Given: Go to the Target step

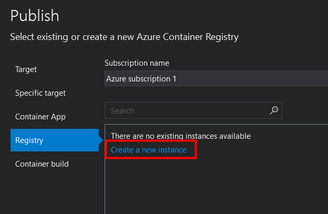Looking at the screenshot, I should coord(26,69).
